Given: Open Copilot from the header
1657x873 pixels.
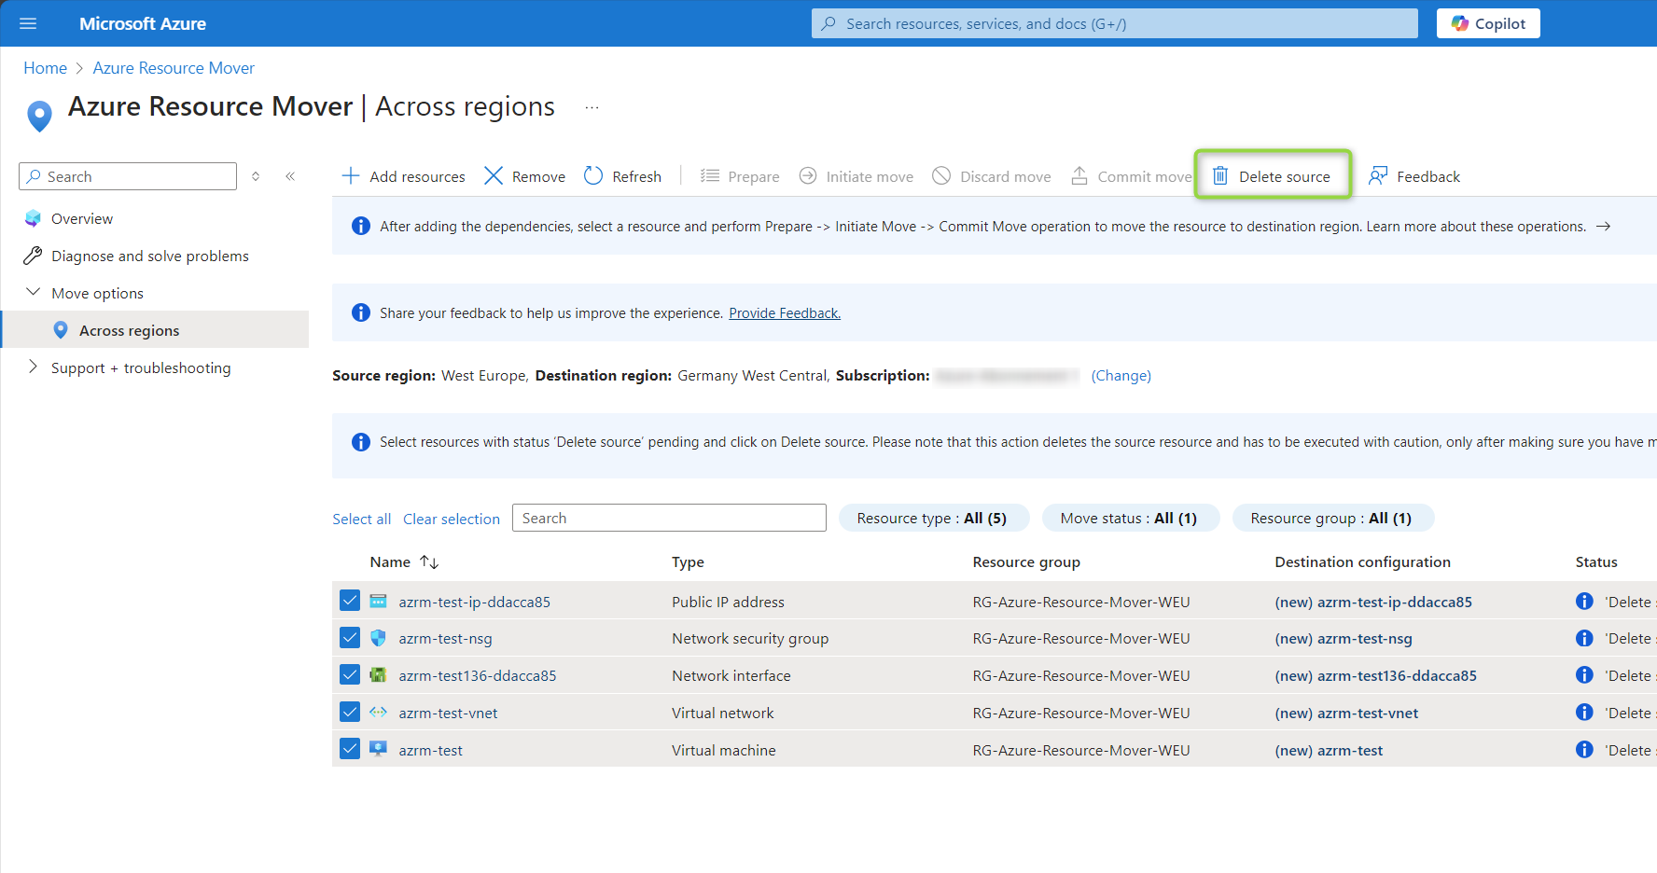Looking at the screenshot, I should 1488,23.
